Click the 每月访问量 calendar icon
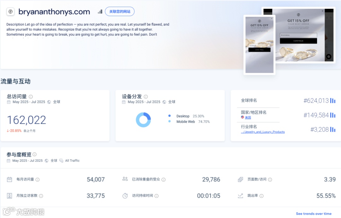 pyautogui.click(x=9, y=179)
